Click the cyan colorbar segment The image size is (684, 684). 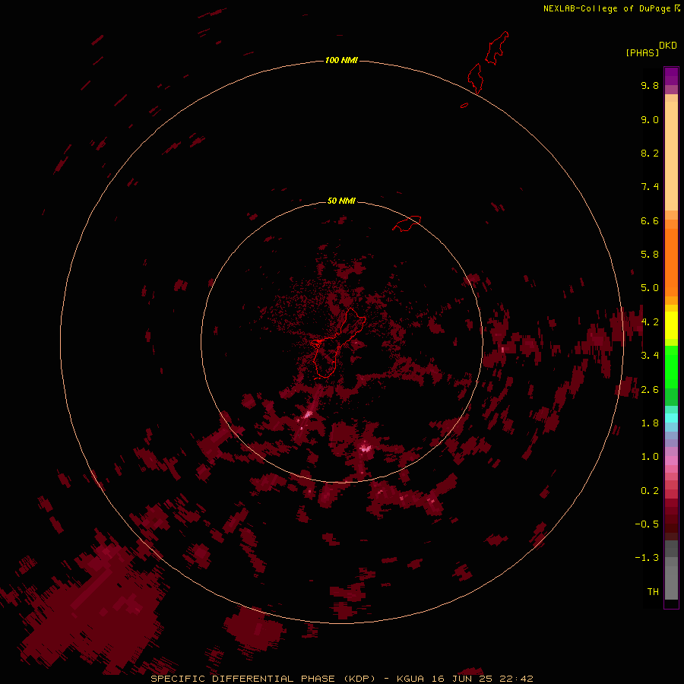[x=671, y=418]
